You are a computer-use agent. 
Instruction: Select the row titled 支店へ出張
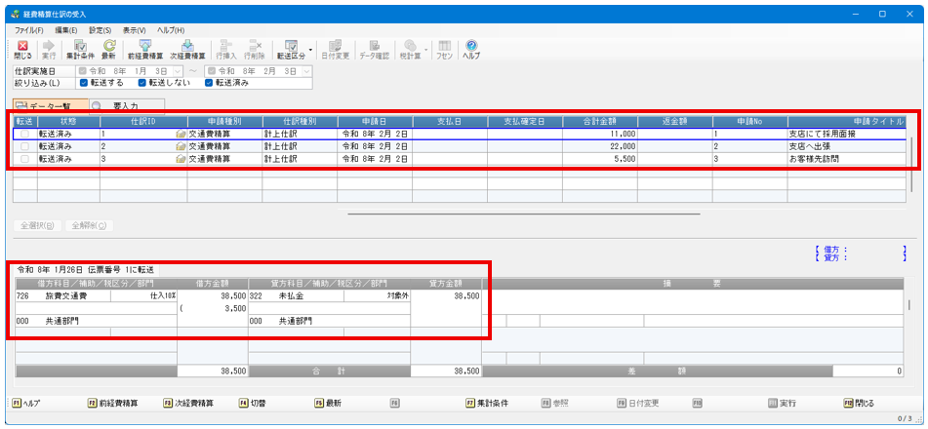(x=820, y=145)
